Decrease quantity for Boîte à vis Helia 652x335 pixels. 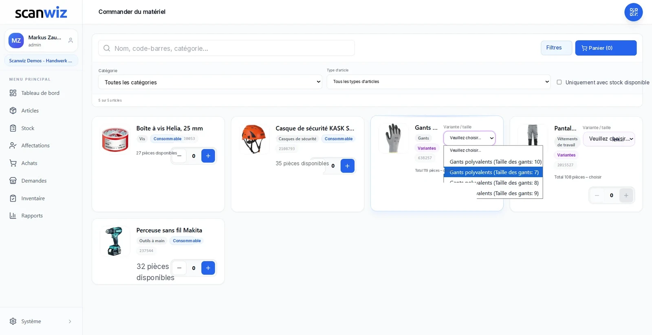[179, 156]
